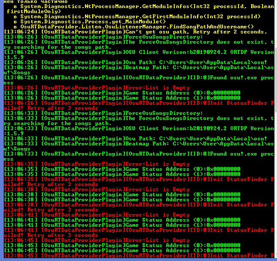Click 13:06:26 "Game Status Address (1)" line

pos(122,98)
